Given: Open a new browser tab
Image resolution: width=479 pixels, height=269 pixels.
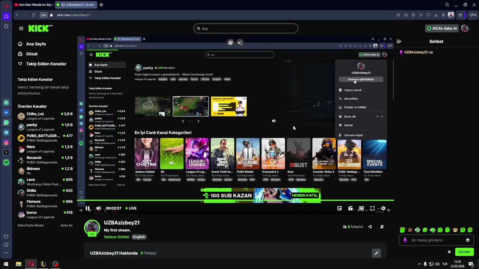Looking at the screenshot, I should [x=101, y=5].
